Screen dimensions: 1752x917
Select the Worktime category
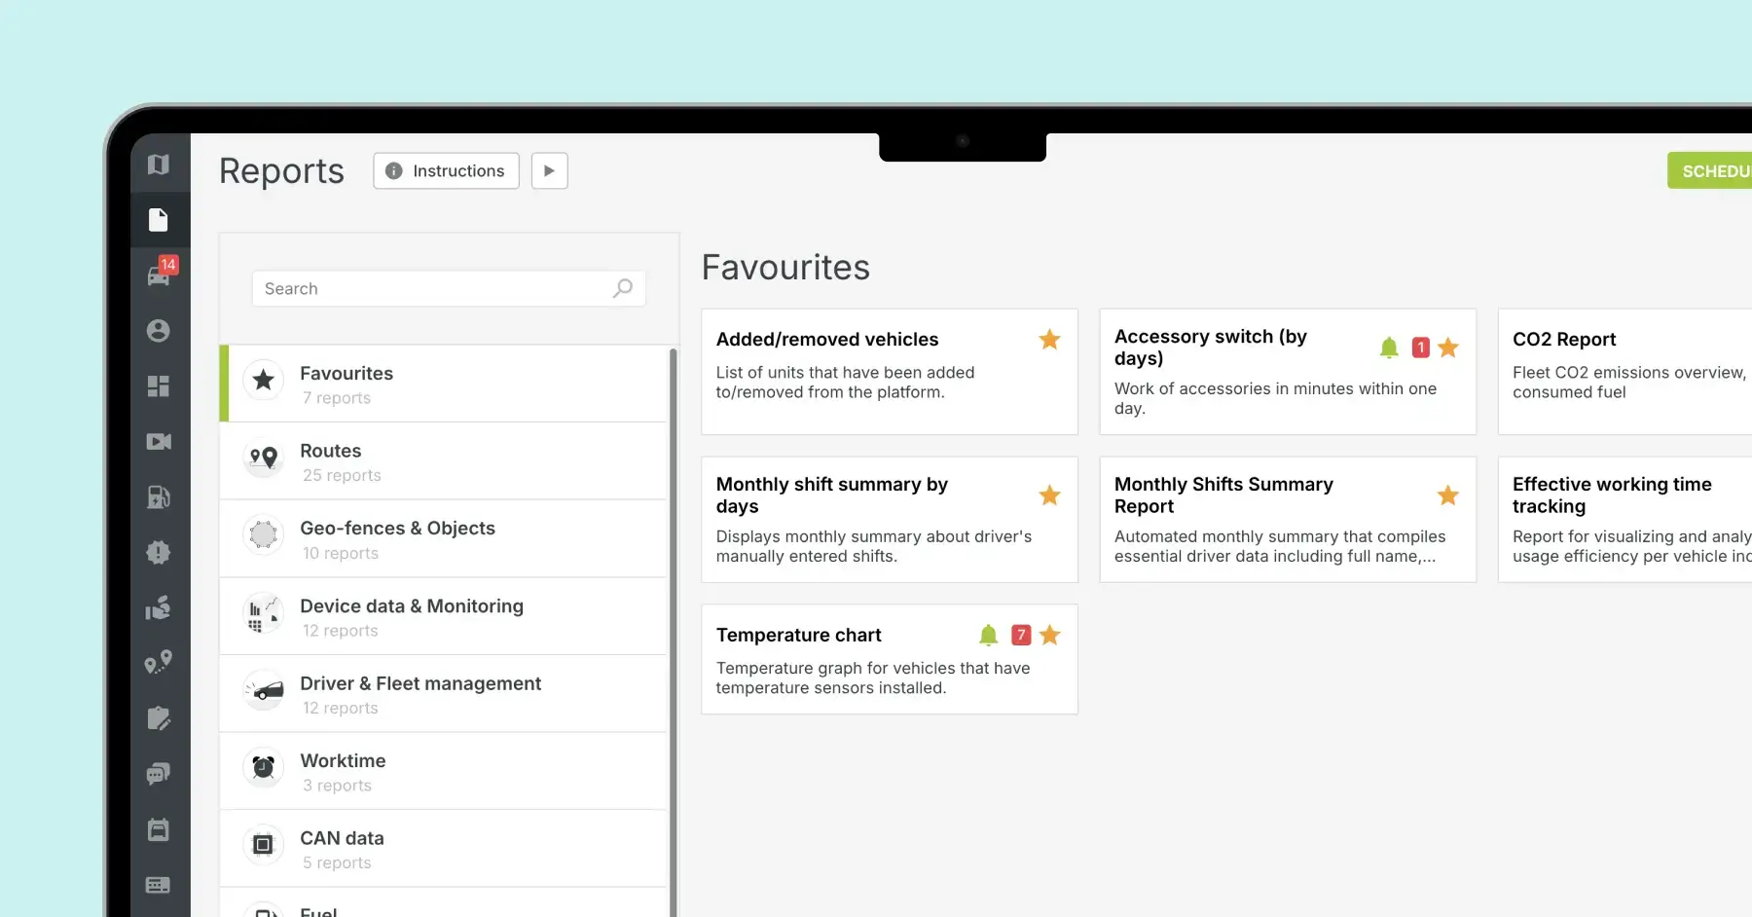point(444,771)
